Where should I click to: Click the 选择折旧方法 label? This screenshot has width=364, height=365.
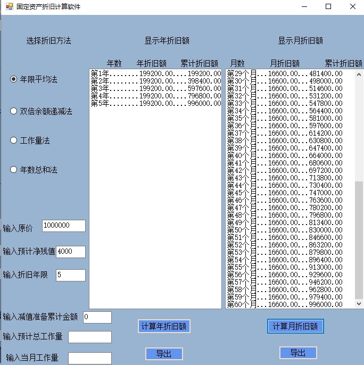click(x=48, y=41)
